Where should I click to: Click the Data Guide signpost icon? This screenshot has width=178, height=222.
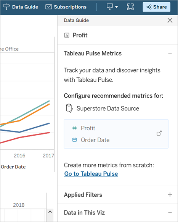[6, 7]
